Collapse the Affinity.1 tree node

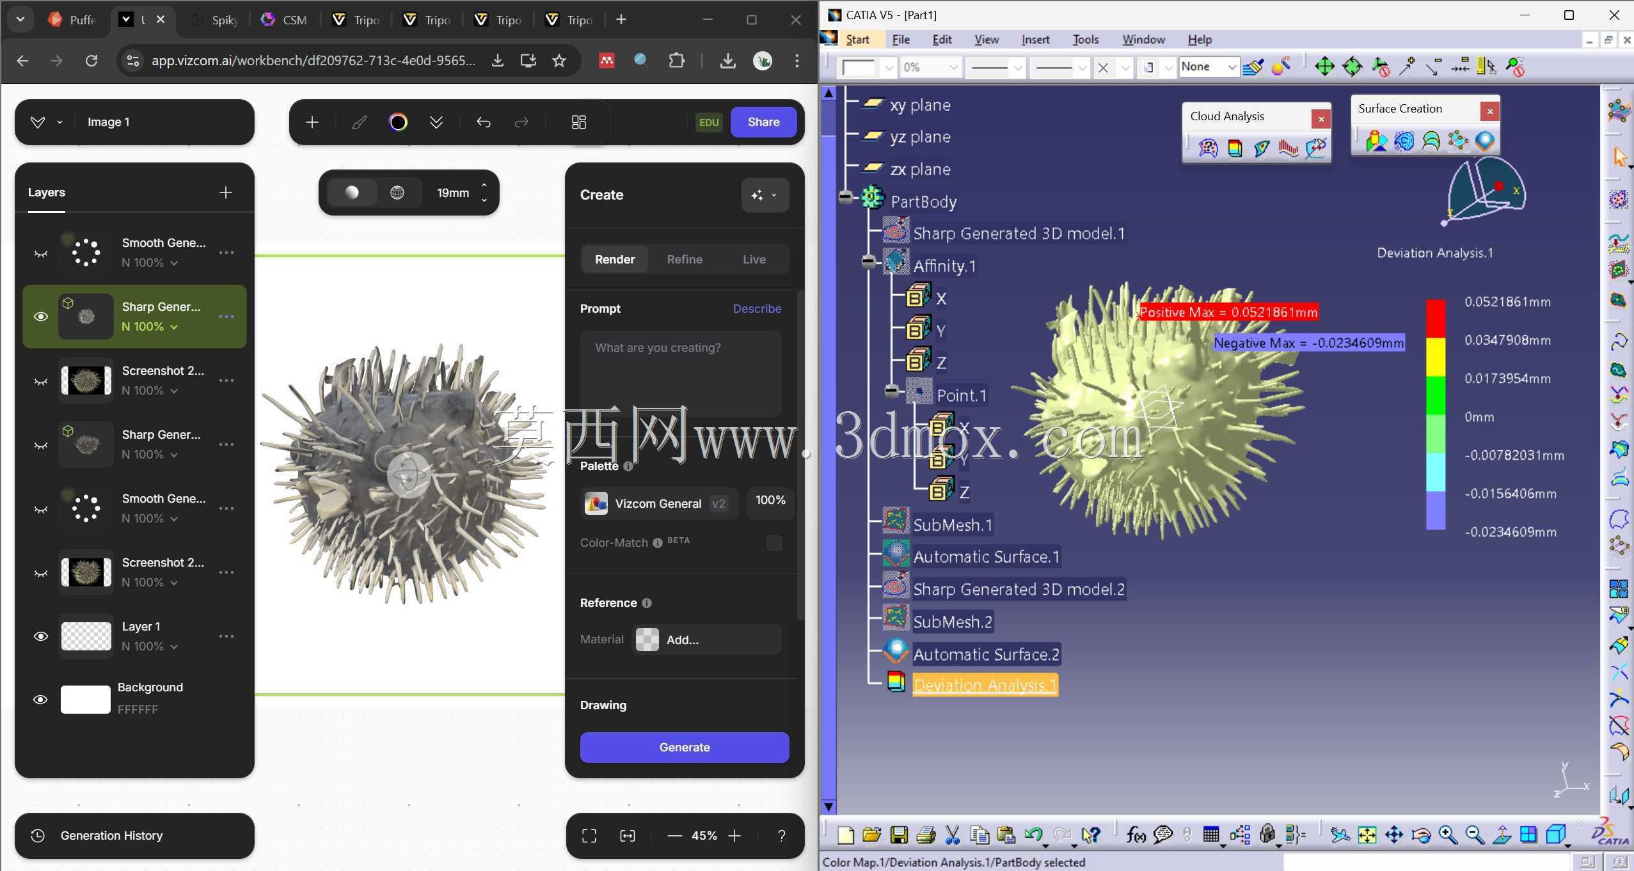click(868, 261)
